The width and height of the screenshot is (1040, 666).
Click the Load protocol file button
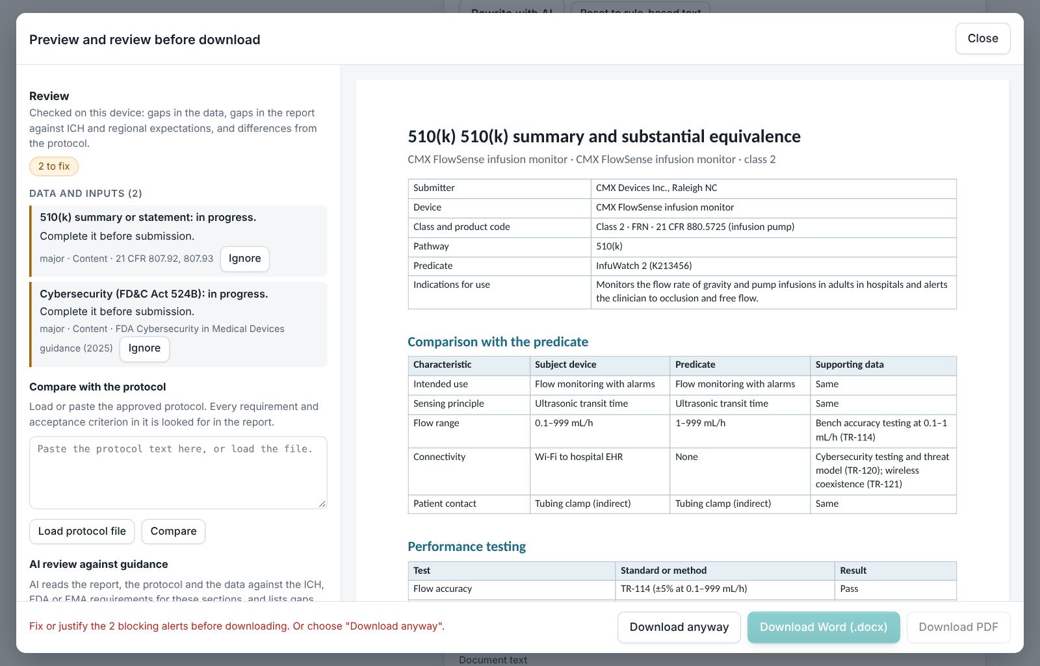pyautogui.click(x=82, y=532)
